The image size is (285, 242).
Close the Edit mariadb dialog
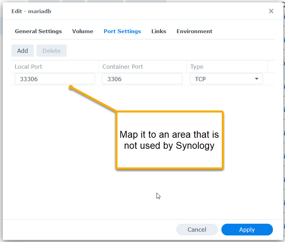coord(271,11)
